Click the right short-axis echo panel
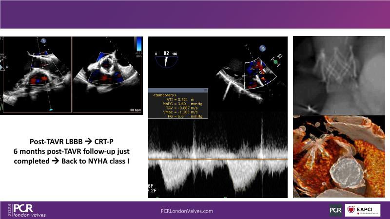The width and height of the screenshot is (390, 219). pos(108,74)
